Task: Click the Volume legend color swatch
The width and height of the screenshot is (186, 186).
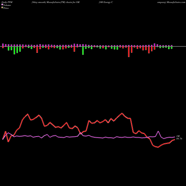Action: pyautogui.click(x=2, y=4)
